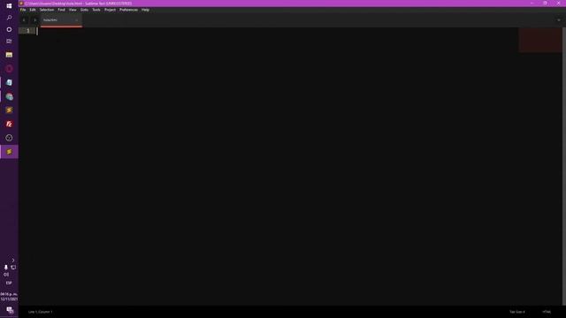
Task: Open the network system tray icon
Action: [x=13, y=268]
